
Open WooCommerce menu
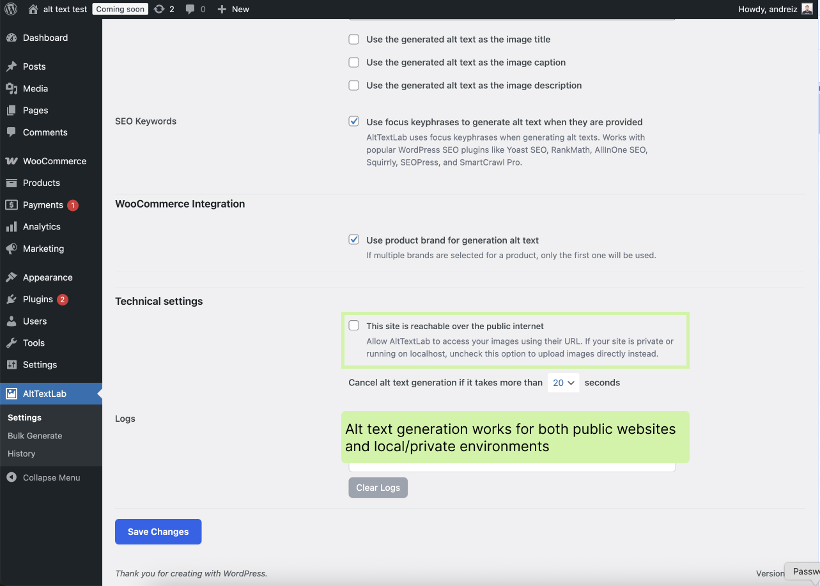(x=51, y=161)
